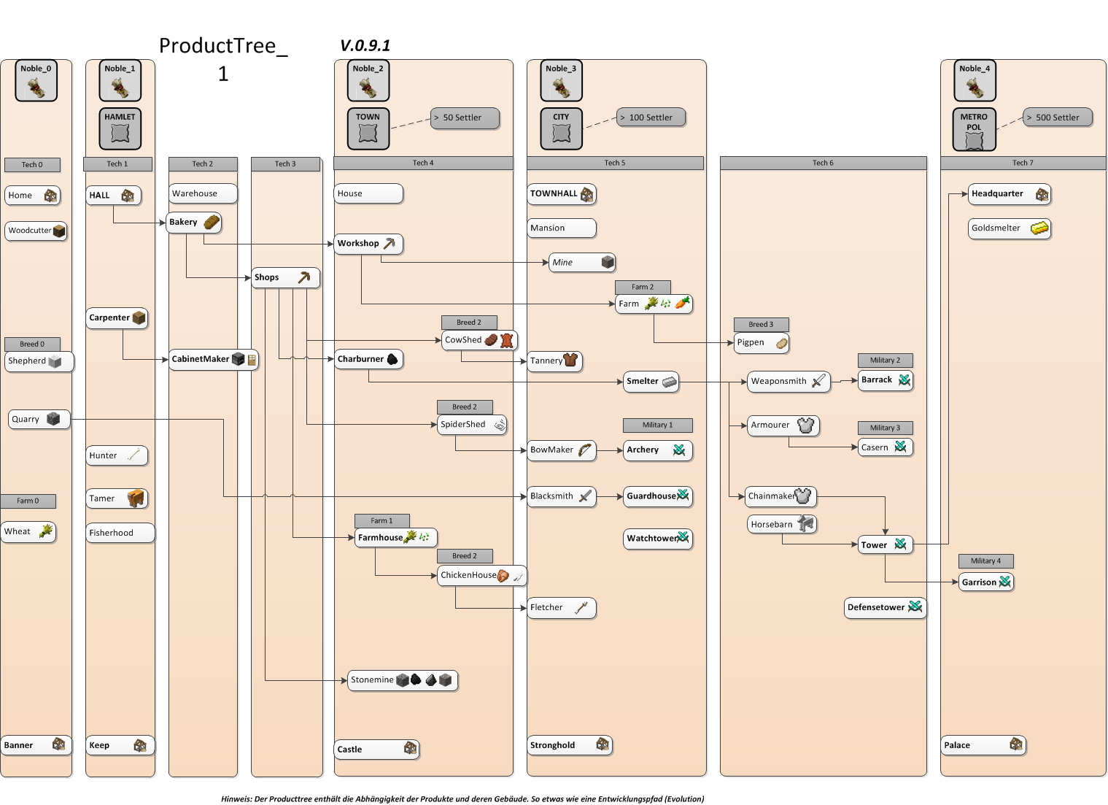
Task: Select the Tech 4 column header
Action: [423, 163]
